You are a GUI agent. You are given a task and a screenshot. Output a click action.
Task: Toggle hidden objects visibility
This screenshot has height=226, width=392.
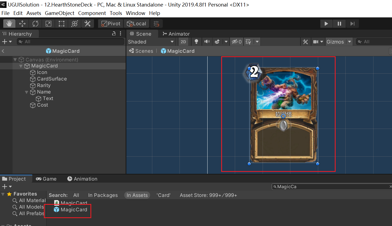pyautogui.click(x=236, y=42)
